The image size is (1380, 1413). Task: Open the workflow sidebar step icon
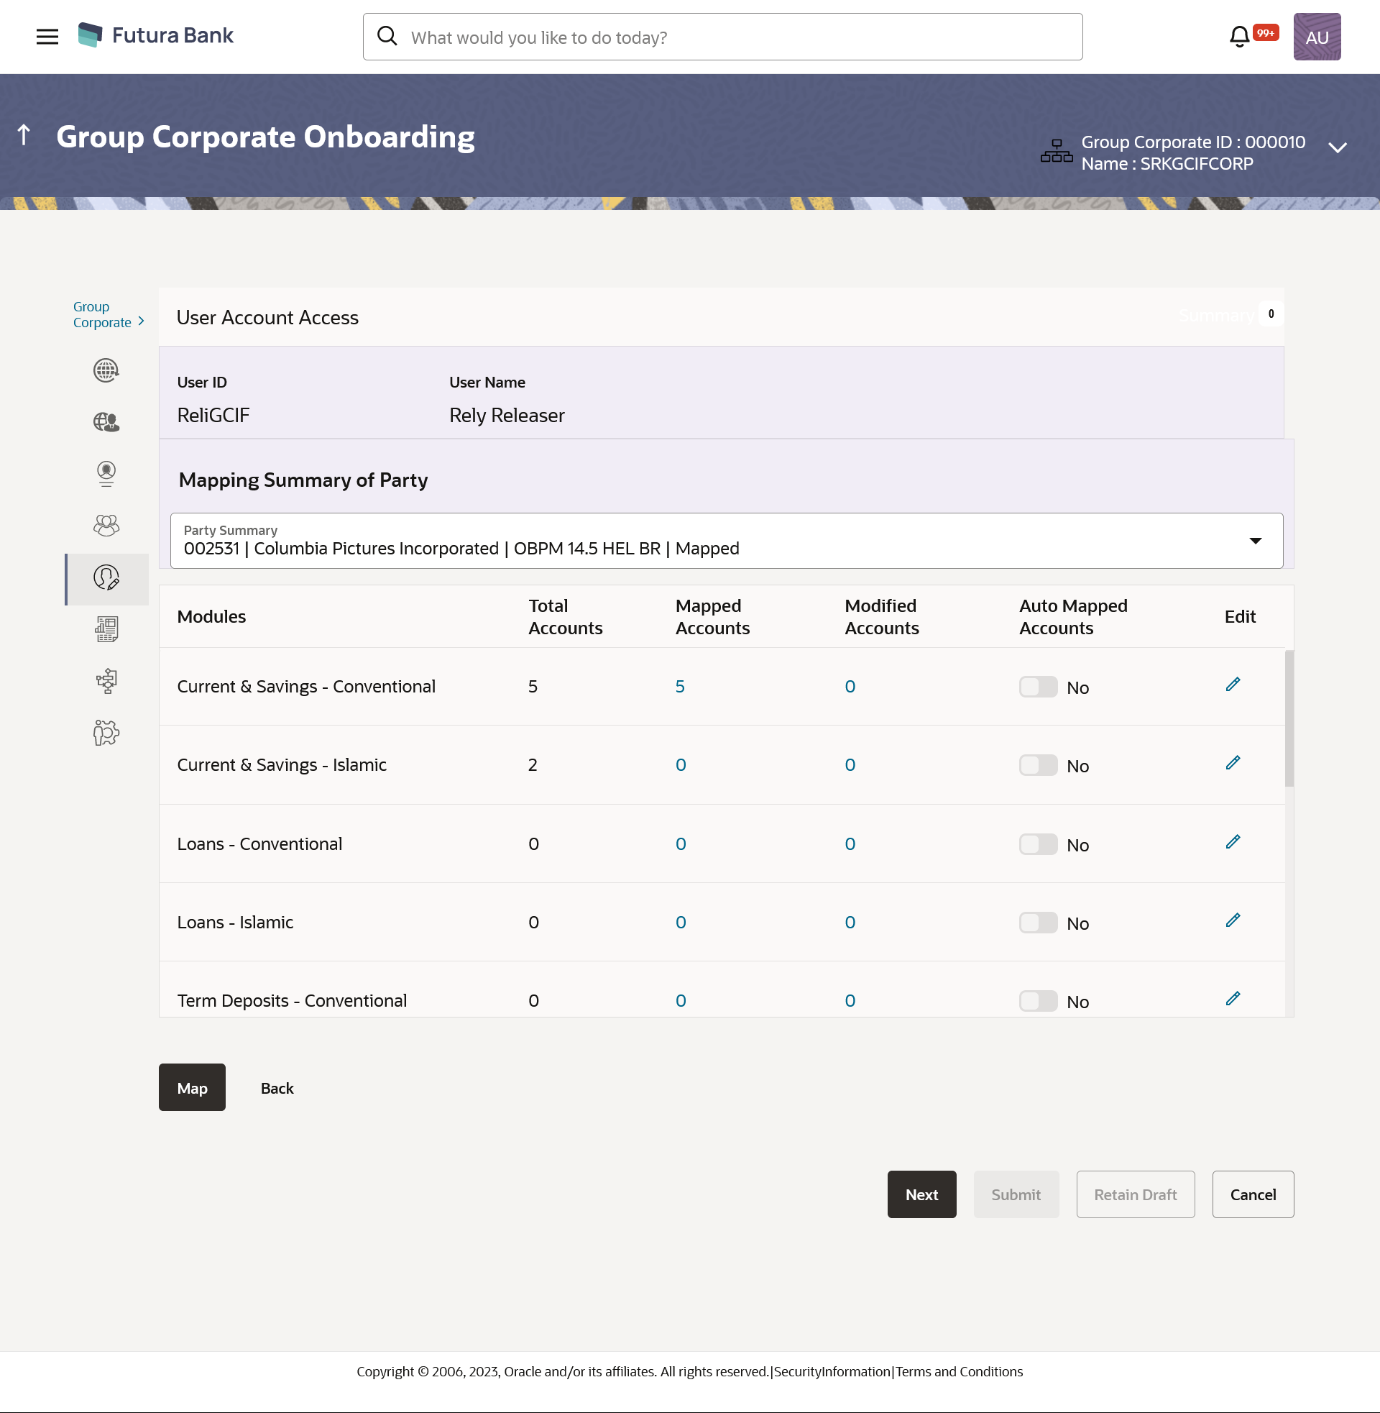click(106, 681)
